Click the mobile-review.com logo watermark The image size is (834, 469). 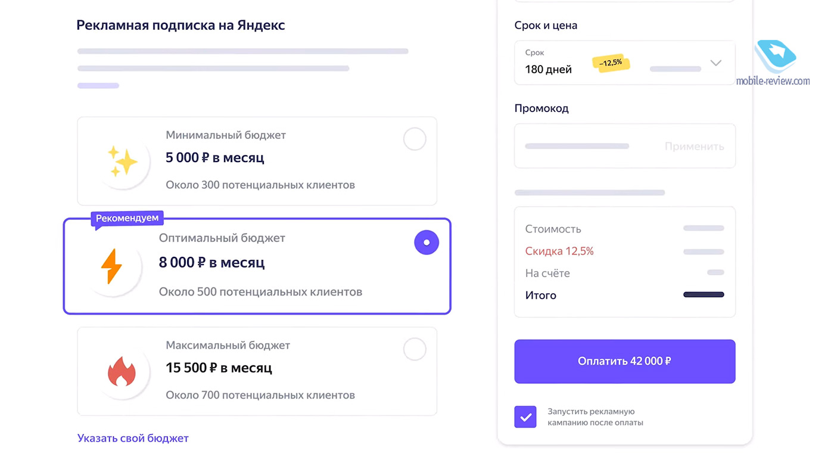pyautogui.click(x=774, y=63)
